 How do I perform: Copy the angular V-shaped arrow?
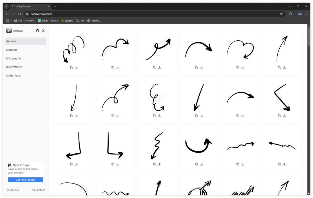[279, 116]
